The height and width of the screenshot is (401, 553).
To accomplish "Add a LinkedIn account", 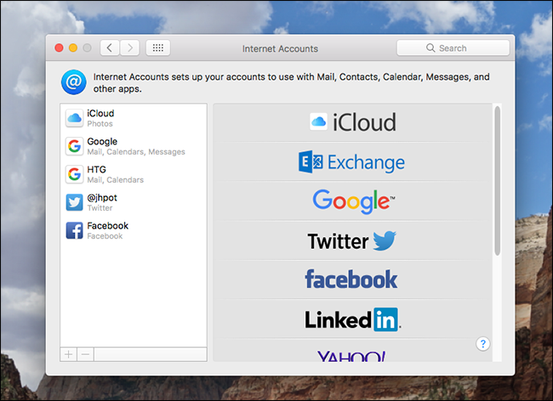I will pos(352,319).
